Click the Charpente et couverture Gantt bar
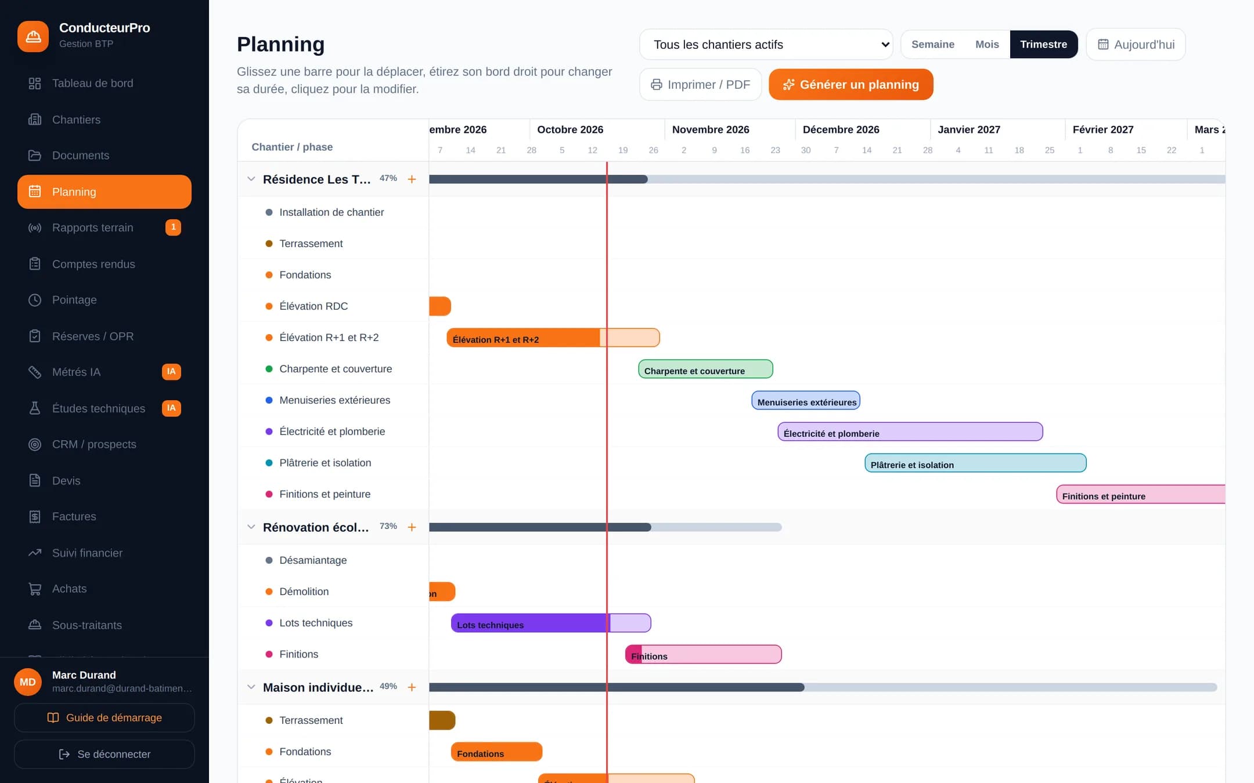Image resolution: width=1254 pixels, height=783 pixels. pos(705,369)
